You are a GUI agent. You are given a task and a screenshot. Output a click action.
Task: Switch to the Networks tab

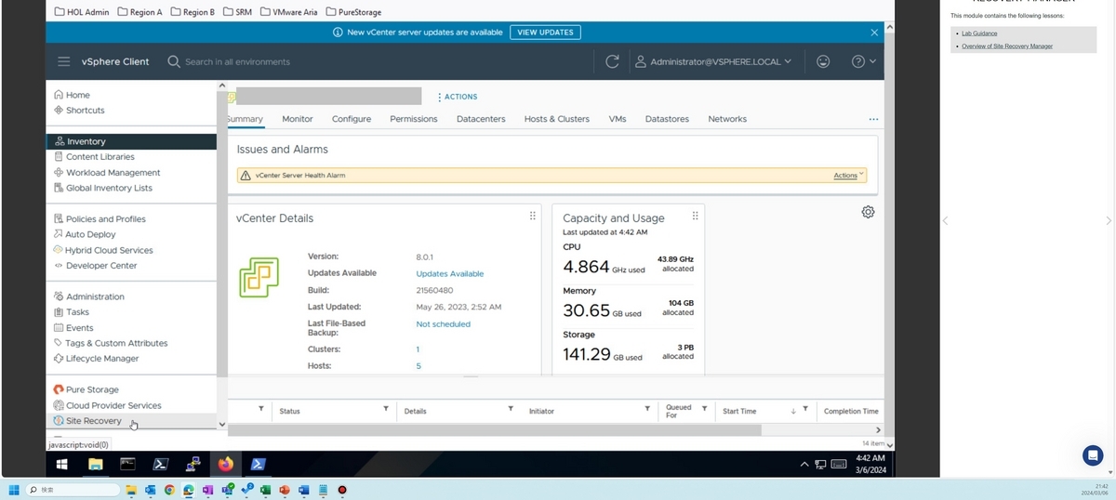click(727, 119)
